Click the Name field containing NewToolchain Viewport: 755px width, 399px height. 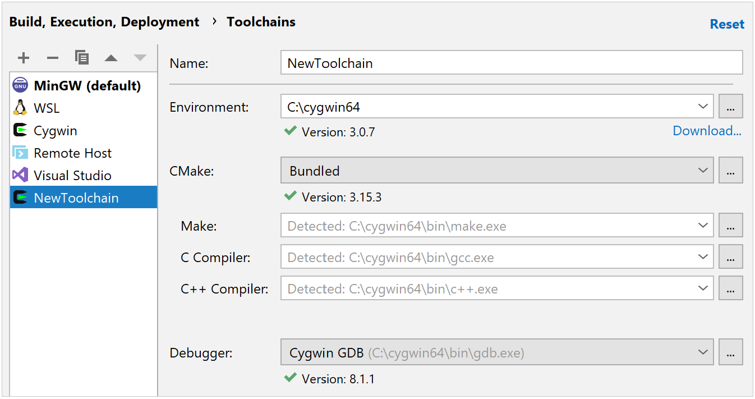[x=511, y=63]
